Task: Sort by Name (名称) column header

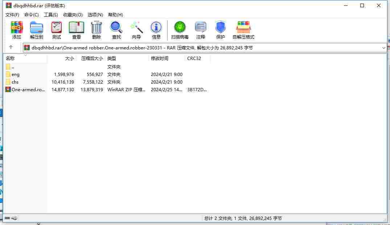Action: coord(26,58)
